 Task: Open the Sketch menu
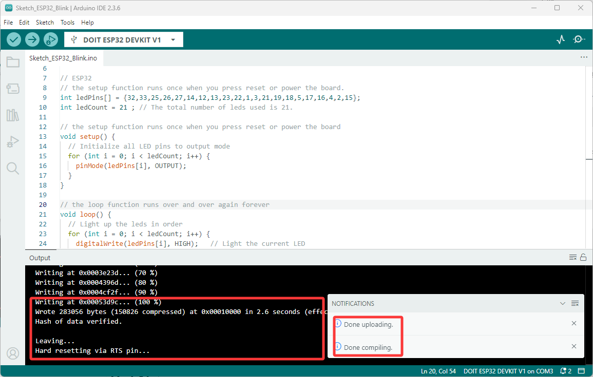pos(45,22)
